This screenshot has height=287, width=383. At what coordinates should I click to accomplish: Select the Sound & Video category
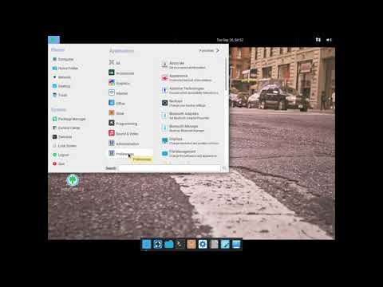[x=124, y=133]
